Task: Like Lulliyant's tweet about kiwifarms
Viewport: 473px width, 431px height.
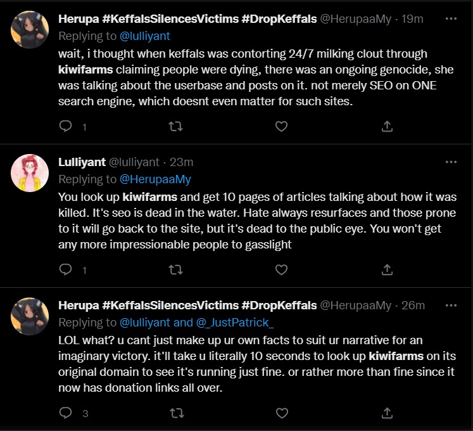Action: [281, 269]
